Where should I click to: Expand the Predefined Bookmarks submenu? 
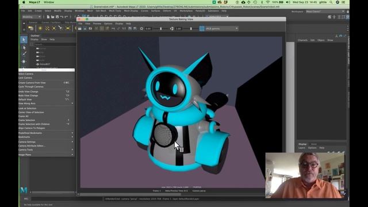(47, 133)
